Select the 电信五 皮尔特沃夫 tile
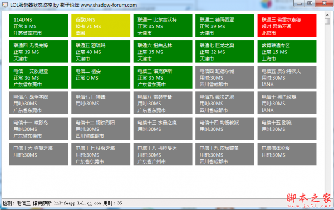The height and width of the screenshot is (210, 334). [287, 77]
